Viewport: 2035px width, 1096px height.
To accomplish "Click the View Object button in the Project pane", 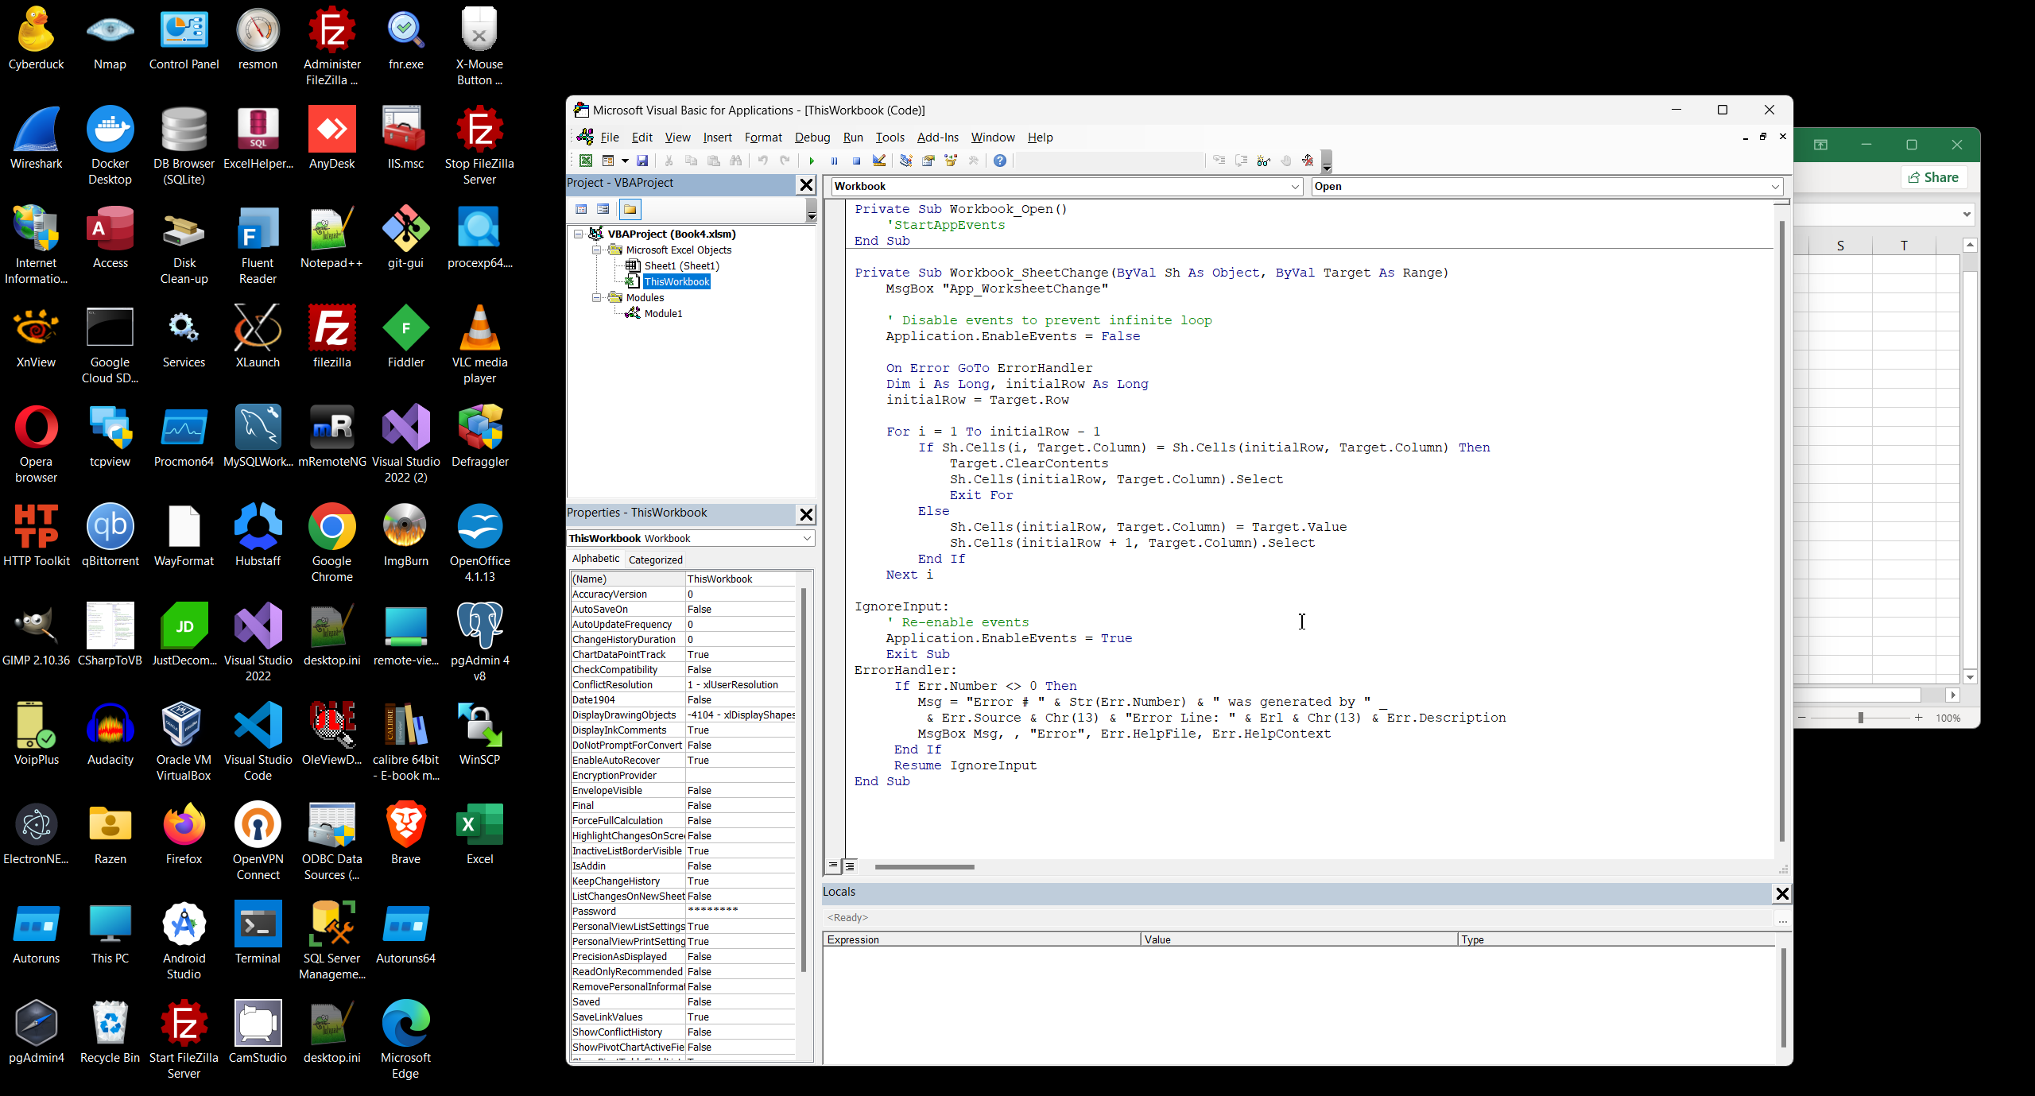I will pyautogui.click(x=603, y=209).
